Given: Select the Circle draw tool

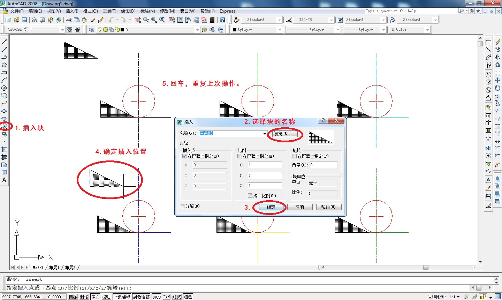Looking at the screenshot, I should (4, 88).
